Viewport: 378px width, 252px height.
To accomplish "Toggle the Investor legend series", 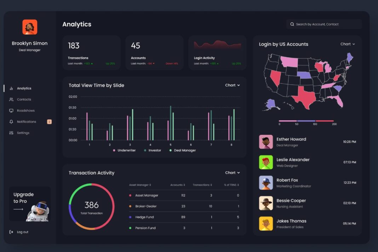I will pos(153,150).
